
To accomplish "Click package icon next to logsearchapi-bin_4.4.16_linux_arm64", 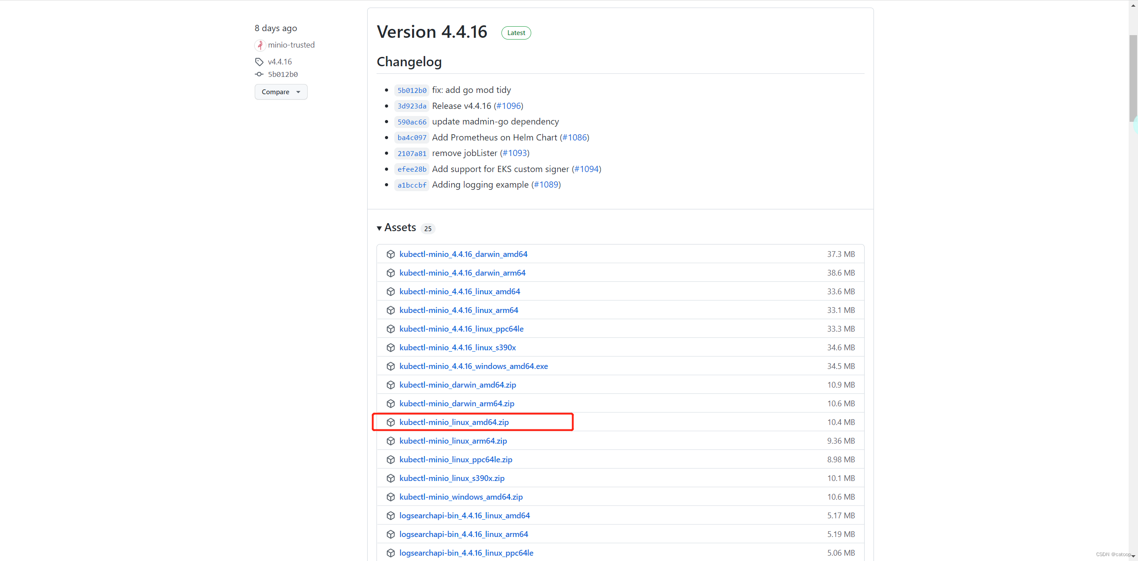I will [391, 534].
